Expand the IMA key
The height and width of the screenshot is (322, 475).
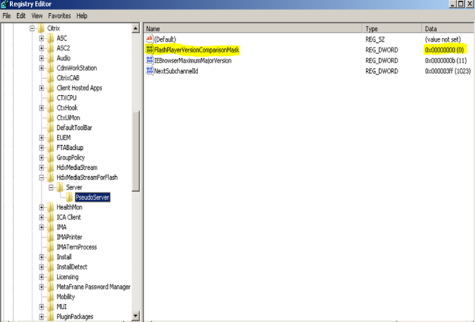point(41,227)
